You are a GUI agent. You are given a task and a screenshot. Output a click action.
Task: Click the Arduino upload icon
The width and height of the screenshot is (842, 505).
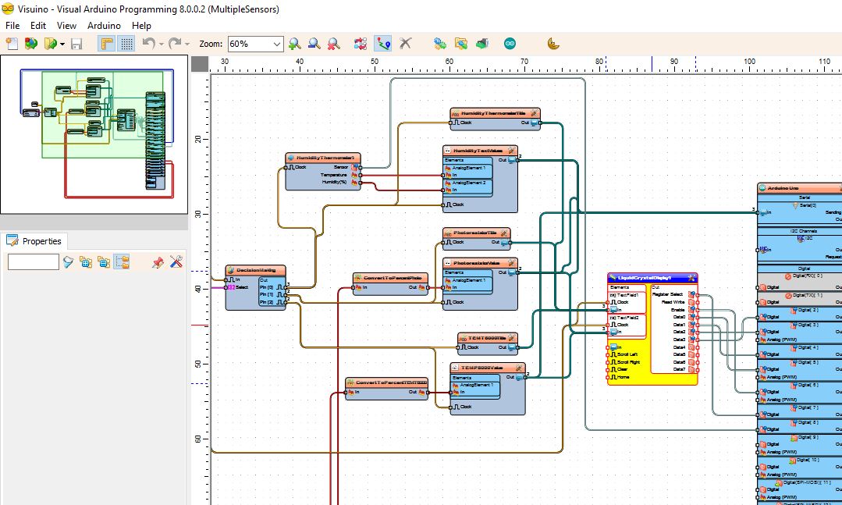pos(510,44)
